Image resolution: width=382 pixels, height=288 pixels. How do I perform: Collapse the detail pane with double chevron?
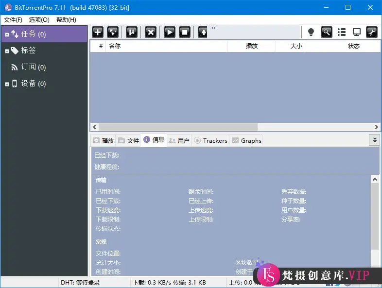375,140
